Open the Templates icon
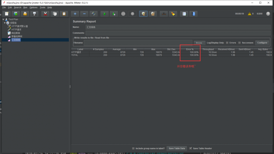The image size is (274, 154). 16,14
